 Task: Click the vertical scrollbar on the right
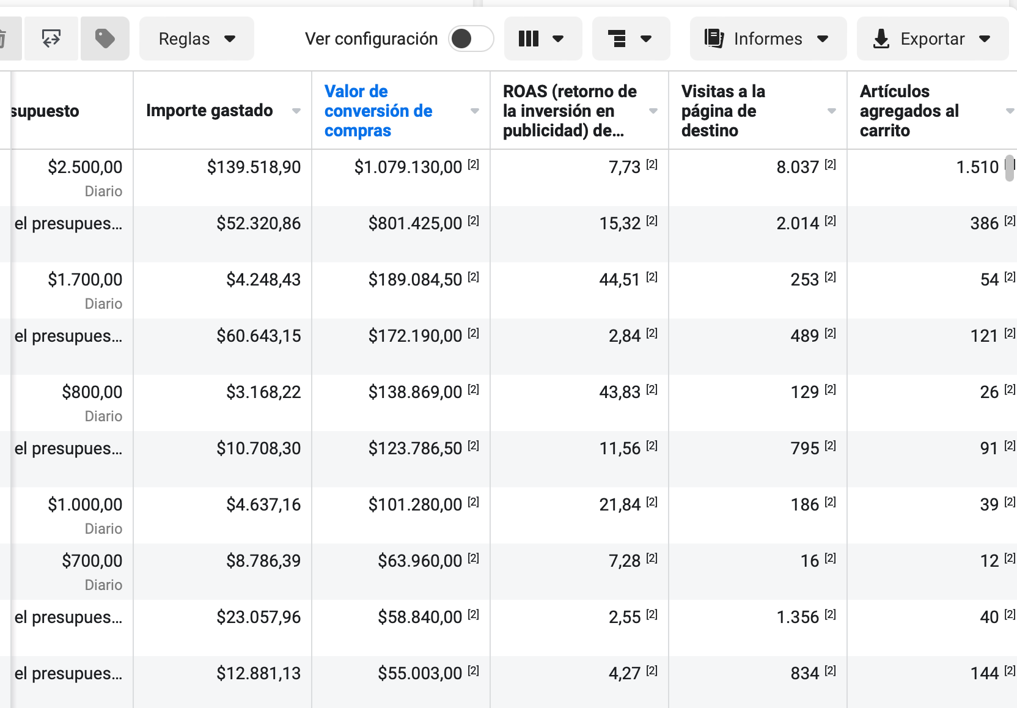[x=1009, y=170]
